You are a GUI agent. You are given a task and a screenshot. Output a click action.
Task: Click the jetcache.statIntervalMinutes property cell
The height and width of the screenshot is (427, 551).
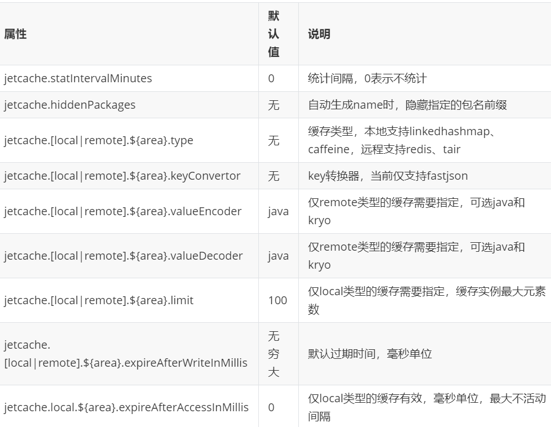[79, 78]
